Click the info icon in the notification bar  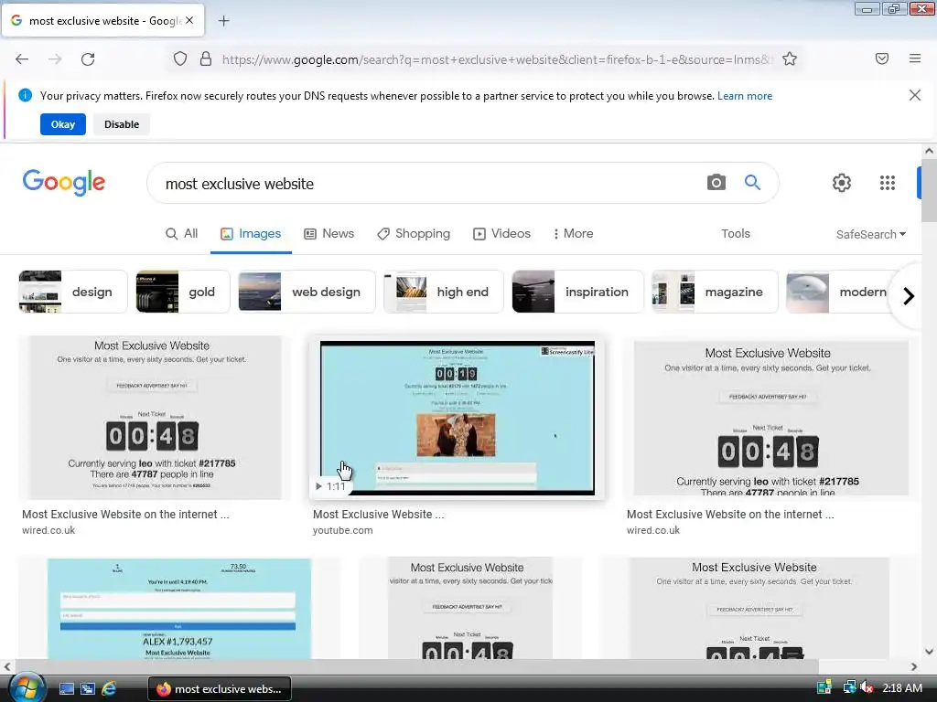pos(25,95)
